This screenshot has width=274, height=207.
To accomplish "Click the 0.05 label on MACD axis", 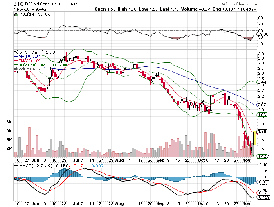I will (263, 171).
